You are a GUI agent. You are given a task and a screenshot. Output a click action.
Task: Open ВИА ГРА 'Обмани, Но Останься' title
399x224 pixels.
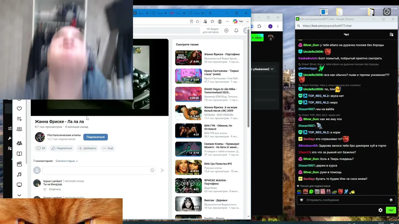[218, 127]
